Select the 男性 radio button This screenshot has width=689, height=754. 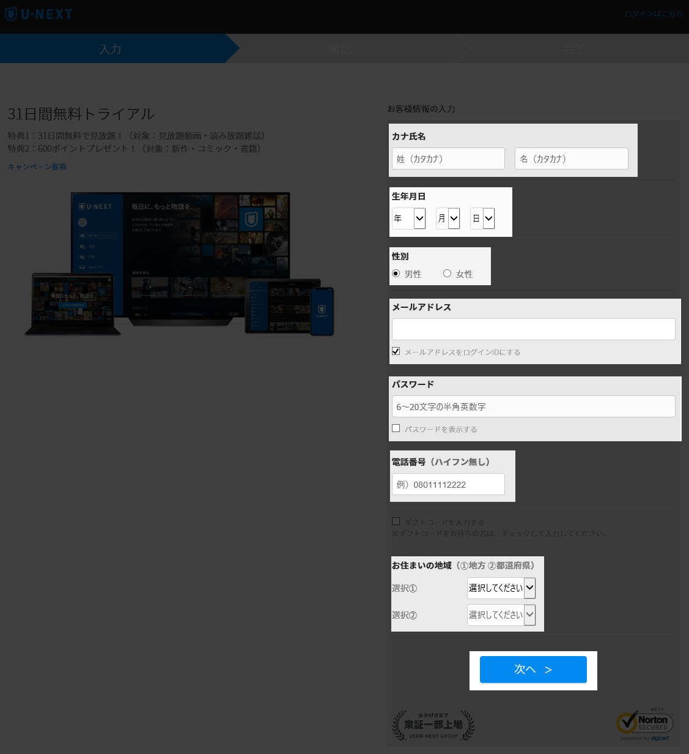pos(396,274)
